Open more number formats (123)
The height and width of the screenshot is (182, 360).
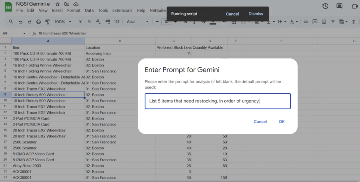[117, 21]
